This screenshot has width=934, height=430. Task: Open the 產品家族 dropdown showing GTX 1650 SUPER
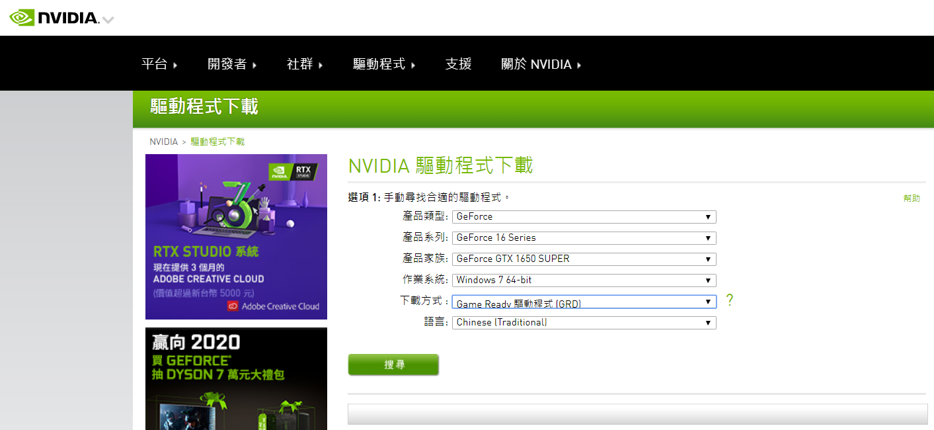tap(584, 259)
